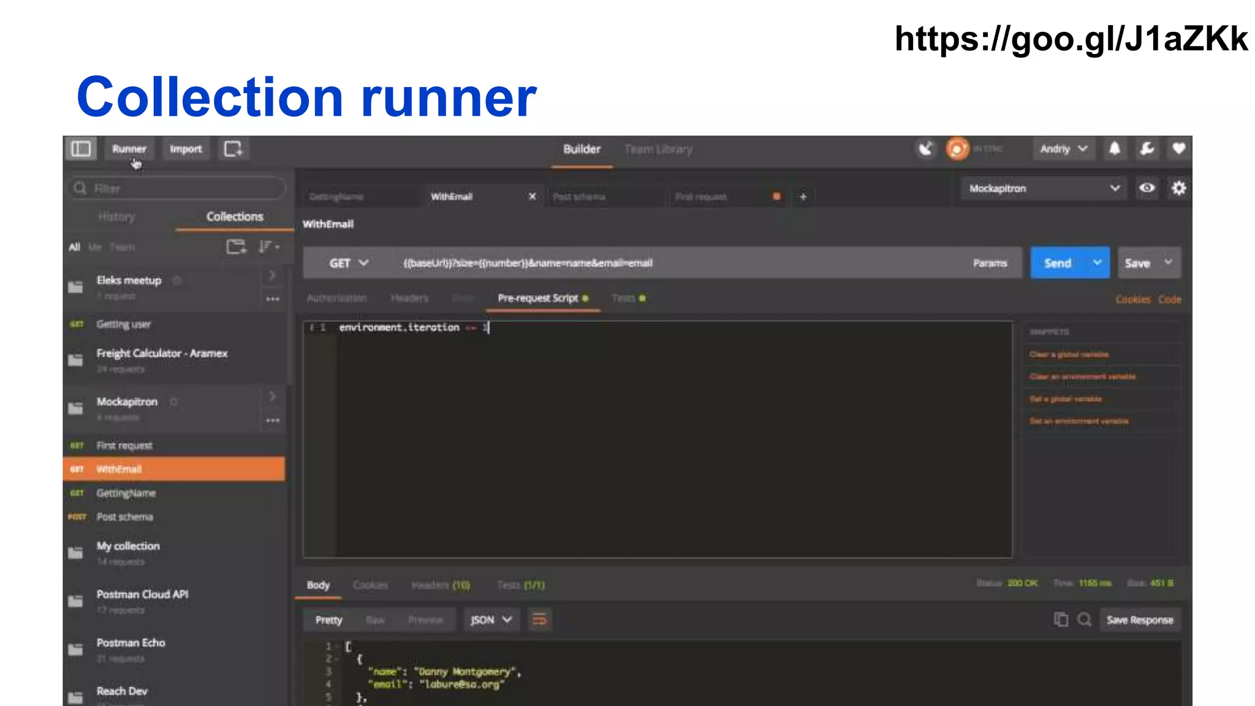Switch to the History tab in sidebar
This screenshot has width=1255, height=706.
click(x=116, y=216)
